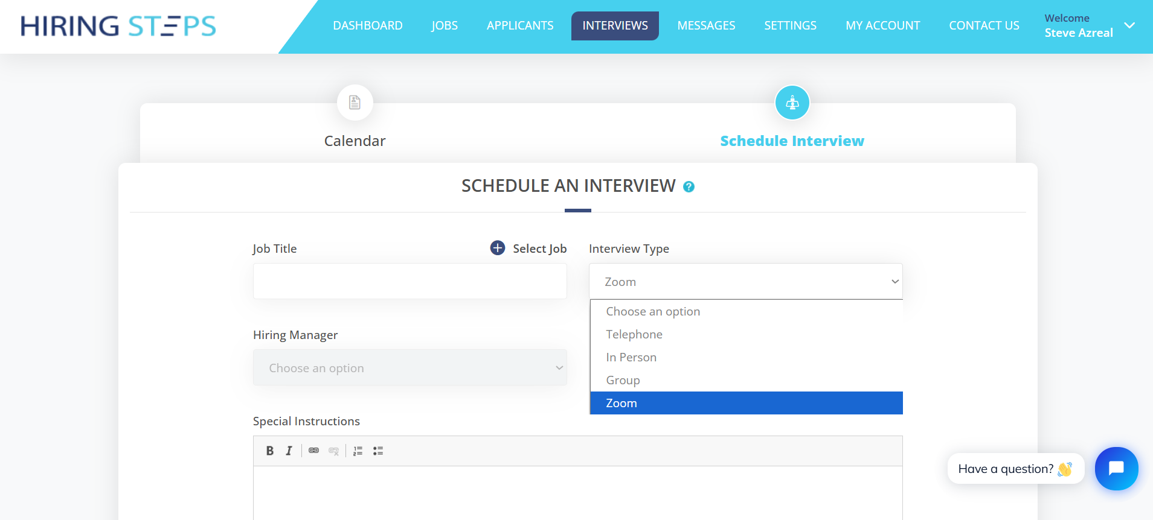1153x520 pixels.
Task: Click the Calendar document icon
Action: tap(355, 103)
